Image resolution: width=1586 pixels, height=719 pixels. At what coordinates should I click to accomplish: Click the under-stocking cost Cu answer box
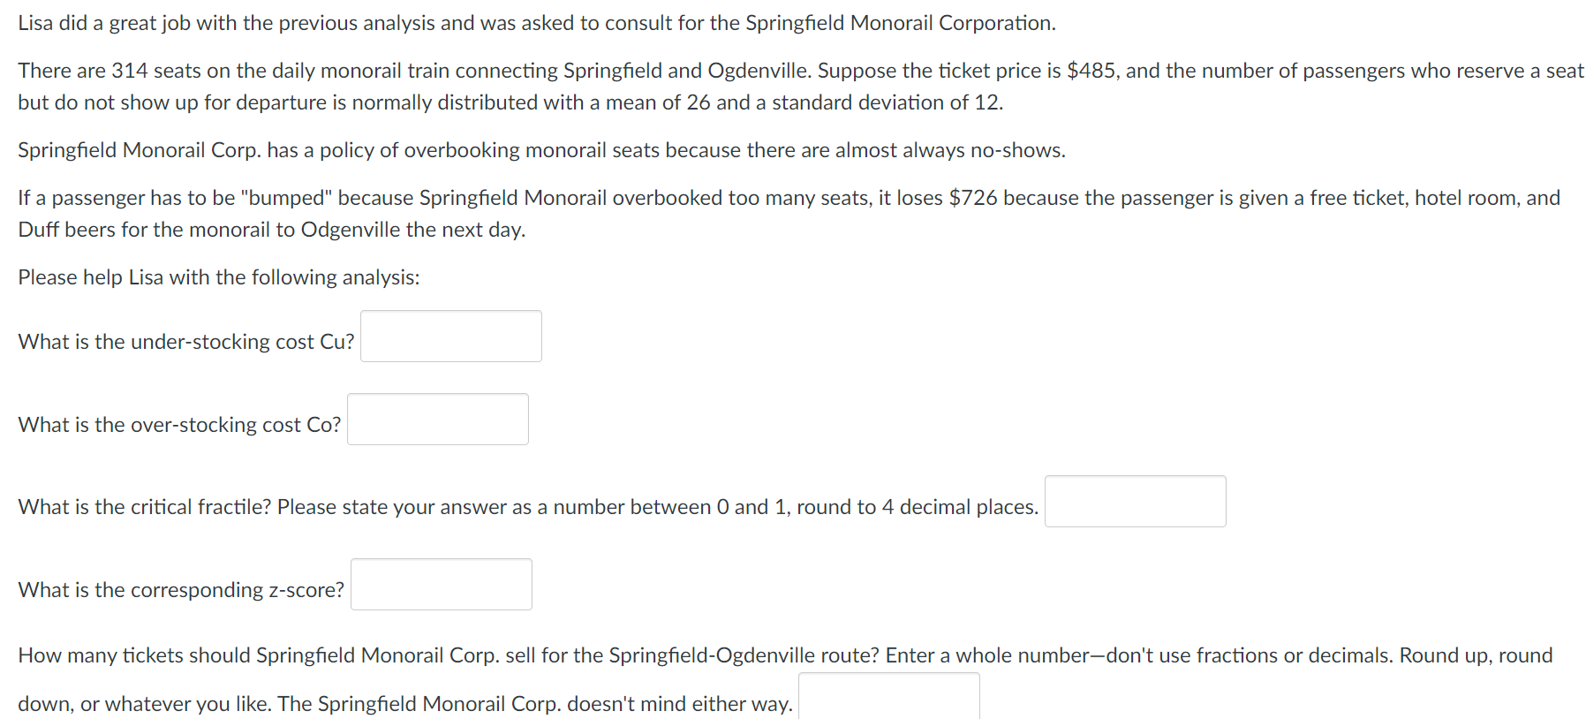coord(450,336)
